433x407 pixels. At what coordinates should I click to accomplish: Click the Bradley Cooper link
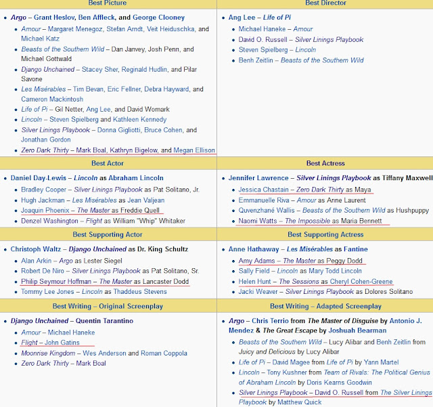(x=43, y=190)
